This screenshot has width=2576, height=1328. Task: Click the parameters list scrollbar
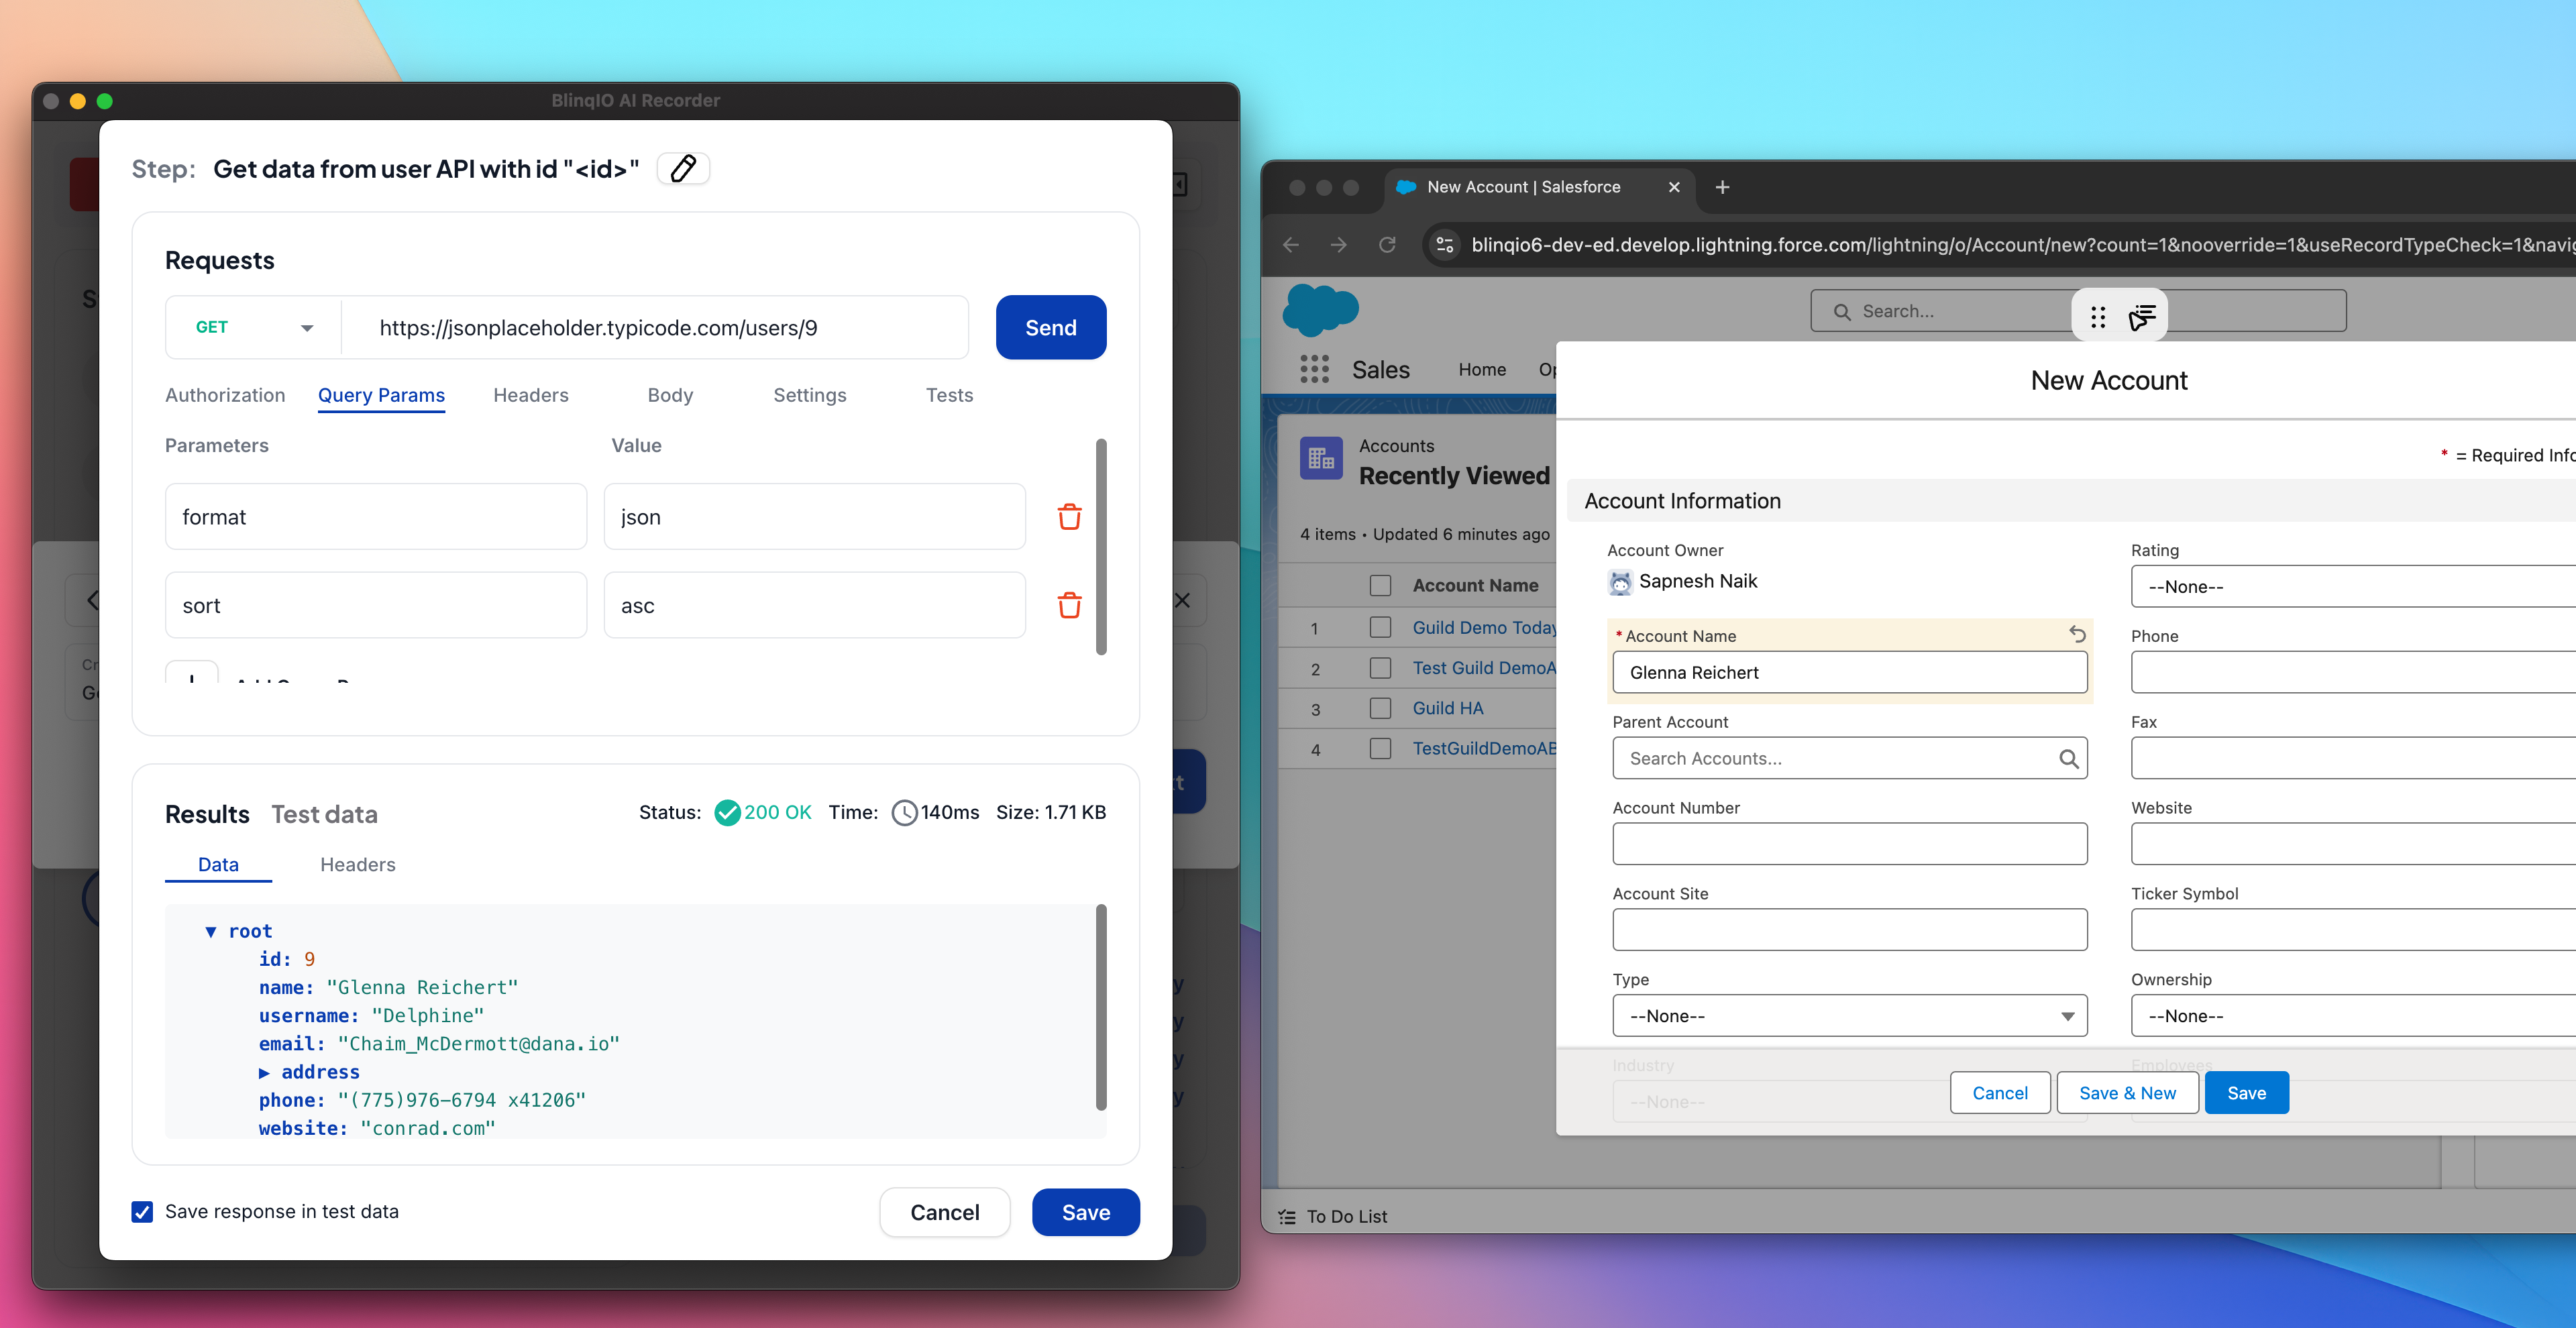pyautogui.click(x=1100, y=547)
